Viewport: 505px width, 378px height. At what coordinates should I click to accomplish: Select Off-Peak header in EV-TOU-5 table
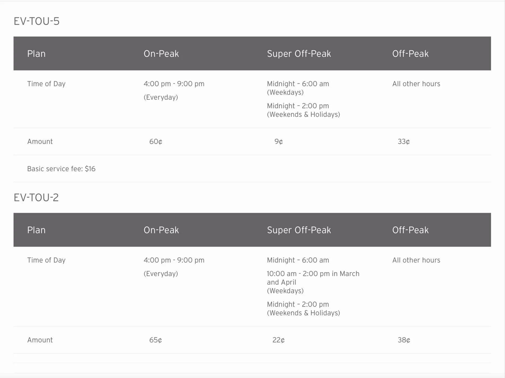410,54
